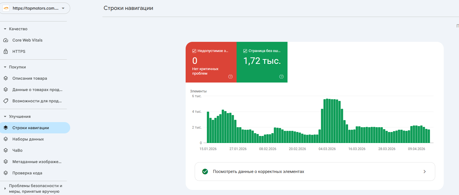Click the red Недопустимое status card
This screenshot has width=459, height=195.
(211, 62)
